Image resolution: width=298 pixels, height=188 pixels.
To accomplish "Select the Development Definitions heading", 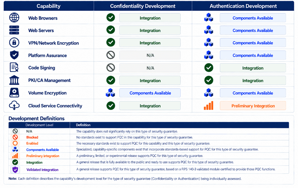I will (x=36, y=119).
